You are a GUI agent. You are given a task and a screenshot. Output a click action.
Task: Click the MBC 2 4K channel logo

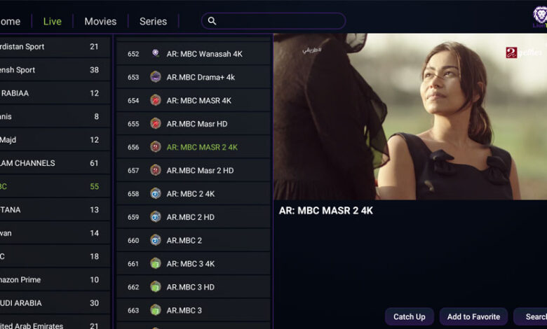[156, 194]
